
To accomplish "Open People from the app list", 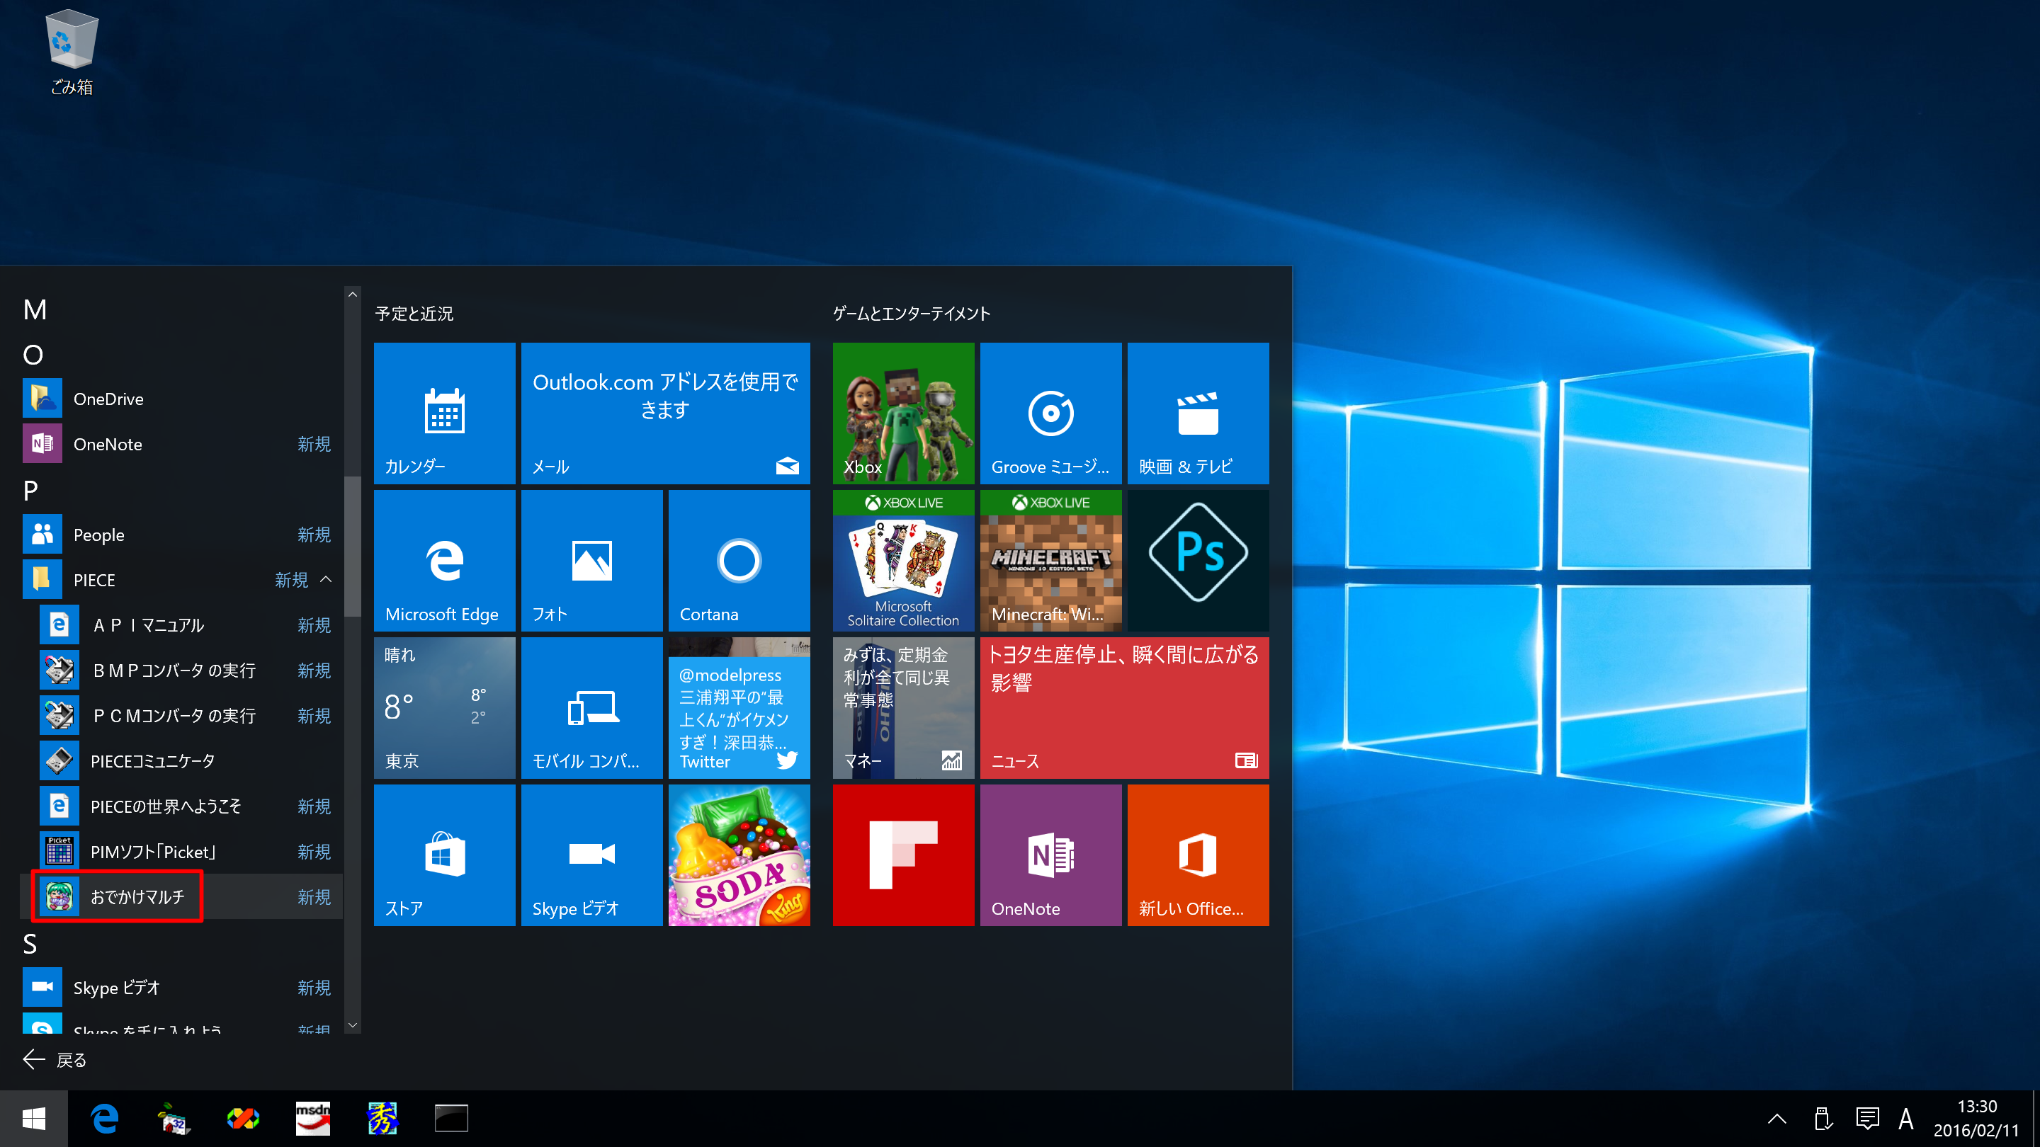I will tap(181, 535).
